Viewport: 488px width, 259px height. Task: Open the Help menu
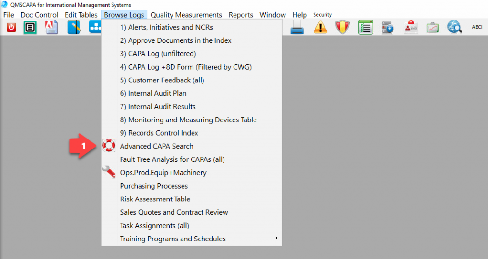click(x=299, y=15)
